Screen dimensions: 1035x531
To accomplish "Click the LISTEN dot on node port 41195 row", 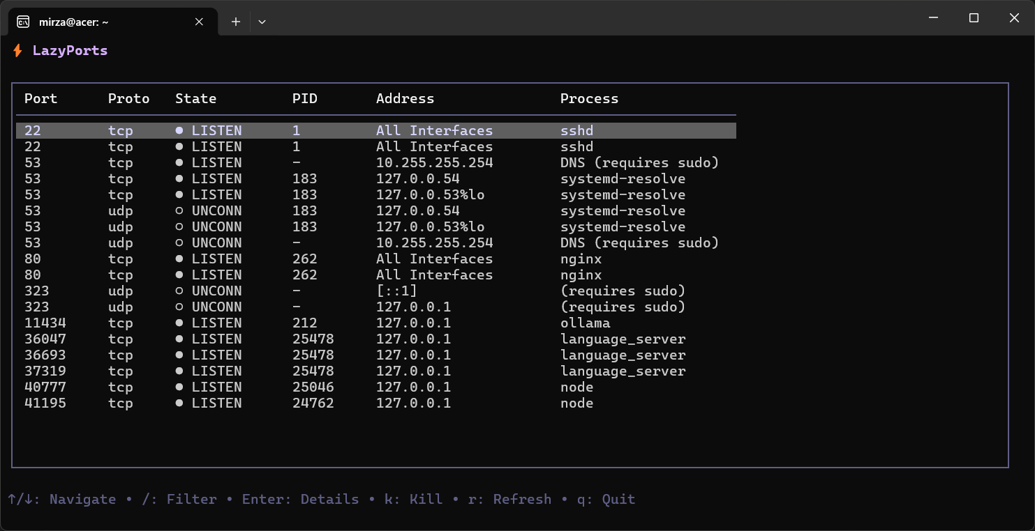I will (x=179, y=403).
